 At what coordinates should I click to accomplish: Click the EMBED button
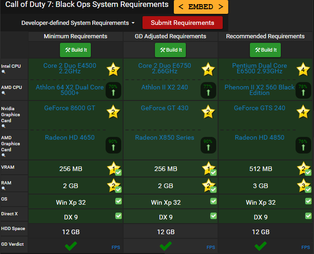click(x=201, y=7)
